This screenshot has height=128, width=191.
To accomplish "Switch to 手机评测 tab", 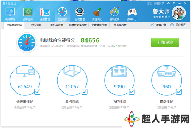I will (35, 25).
